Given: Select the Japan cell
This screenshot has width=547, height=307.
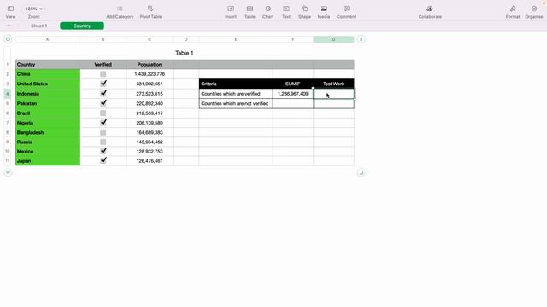Looking at the screenshot, I should click(x=48, y=161).
